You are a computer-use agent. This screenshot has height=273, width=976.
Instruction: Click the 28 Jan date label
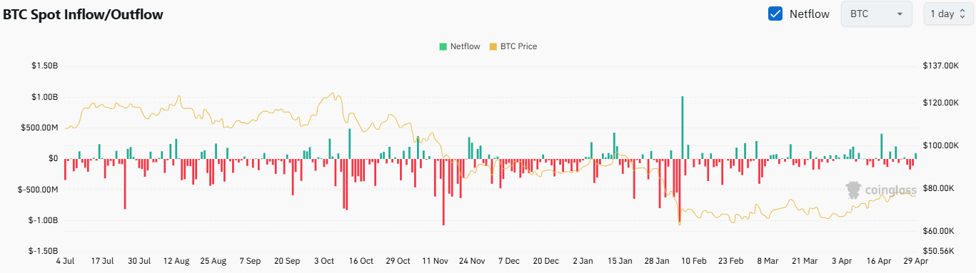pos(657,262)
